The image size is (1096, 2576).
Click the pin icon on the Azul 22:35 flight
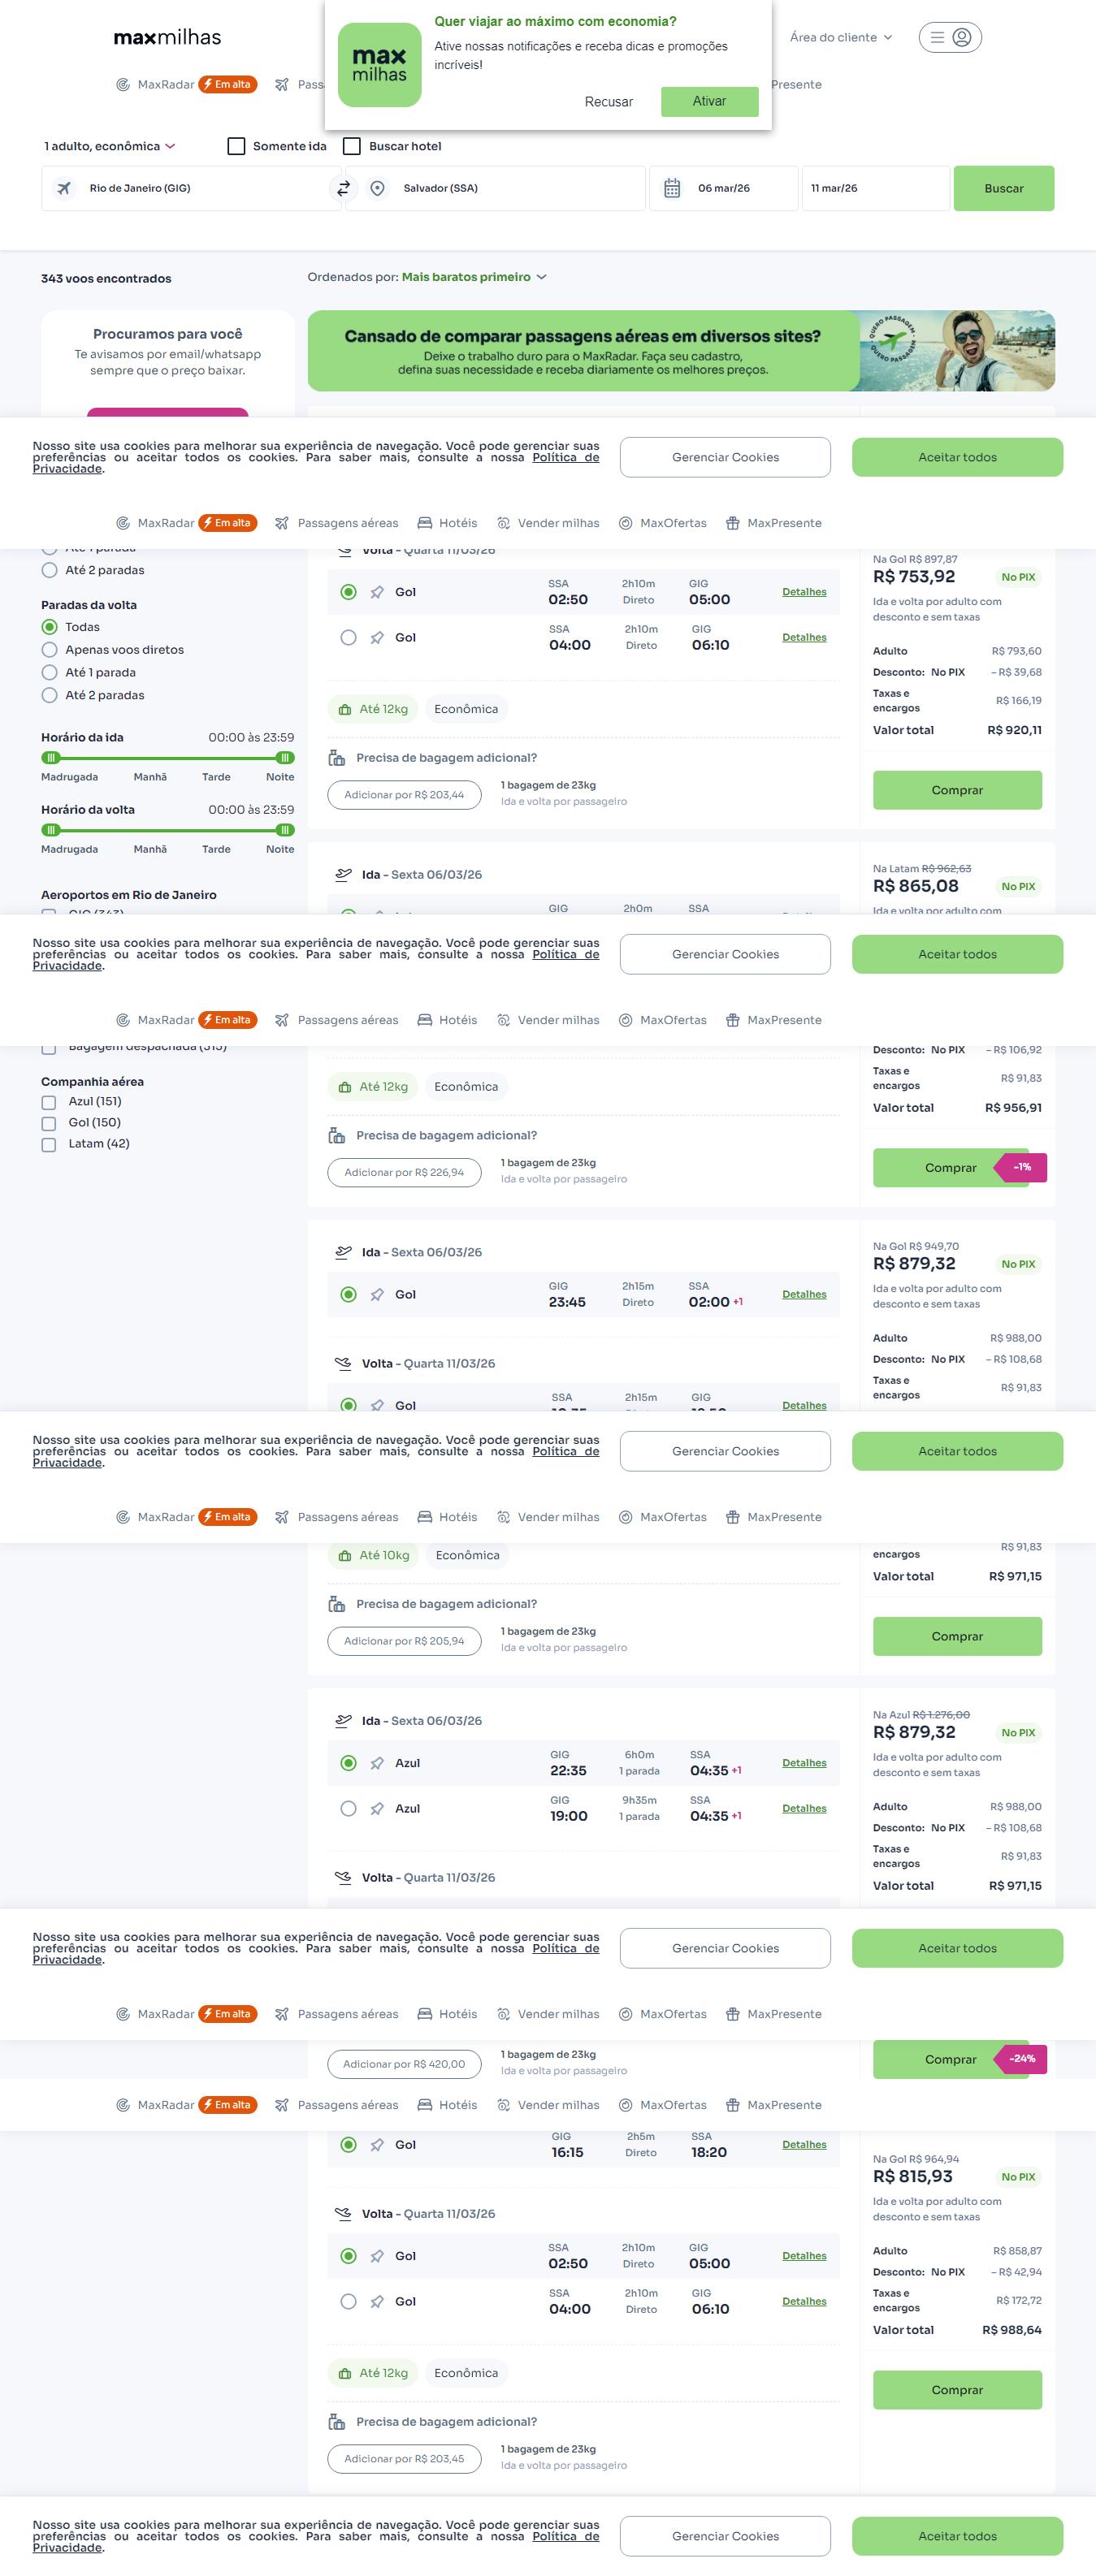tap(377, 1763)
